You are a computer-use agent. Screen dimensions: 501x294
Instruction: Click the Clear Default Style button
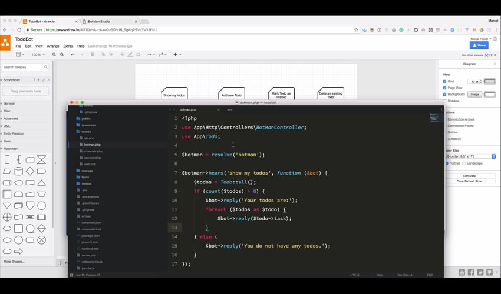tap(469, 181)
